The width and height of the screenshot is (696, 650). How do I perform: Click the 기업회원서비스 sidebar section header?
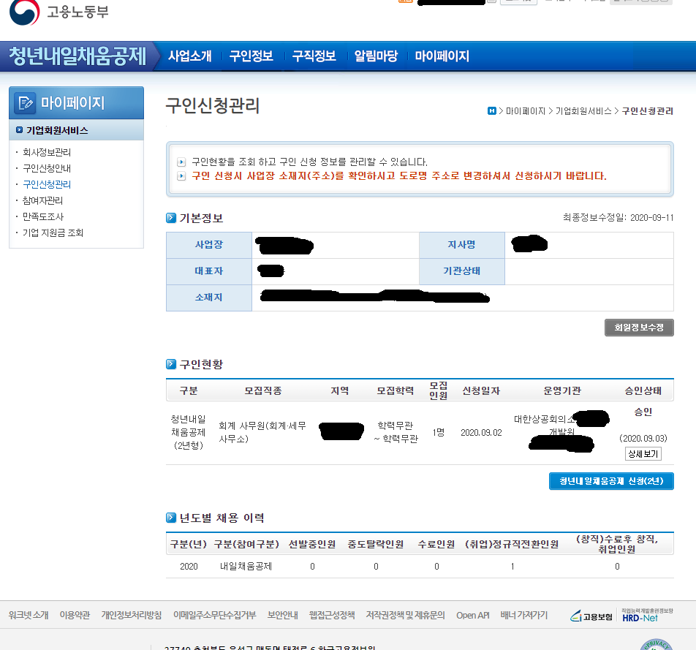(76, 130)
